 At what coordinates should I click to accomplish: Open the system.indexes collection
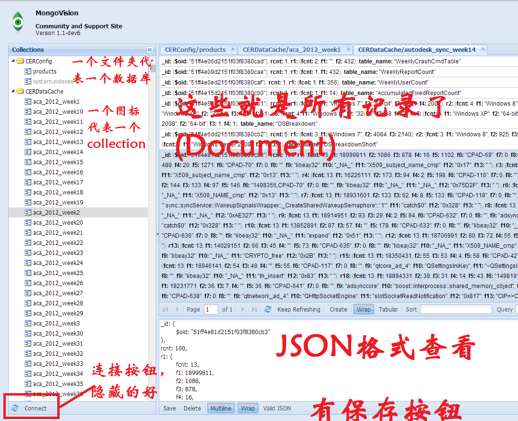53,82
